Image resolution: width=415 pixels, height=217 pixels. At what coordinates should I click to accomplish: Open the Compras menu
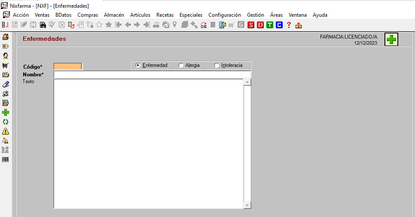pos(88,15)
